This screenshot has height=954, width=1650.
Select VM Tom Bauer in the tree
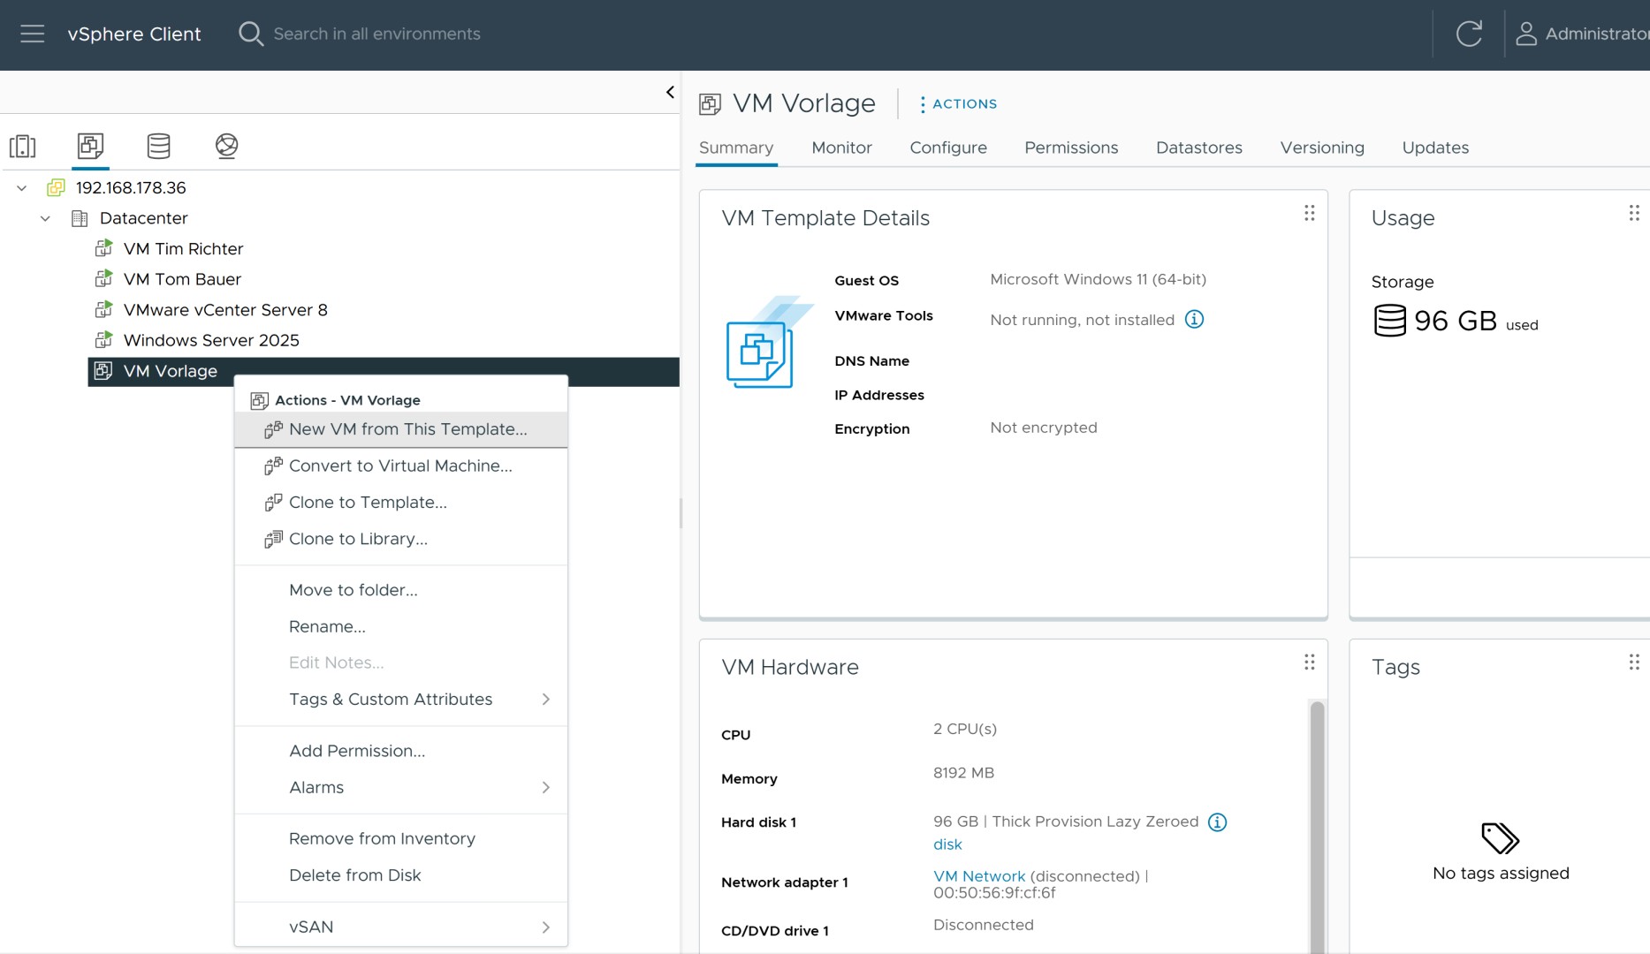(x=182, y=279)
